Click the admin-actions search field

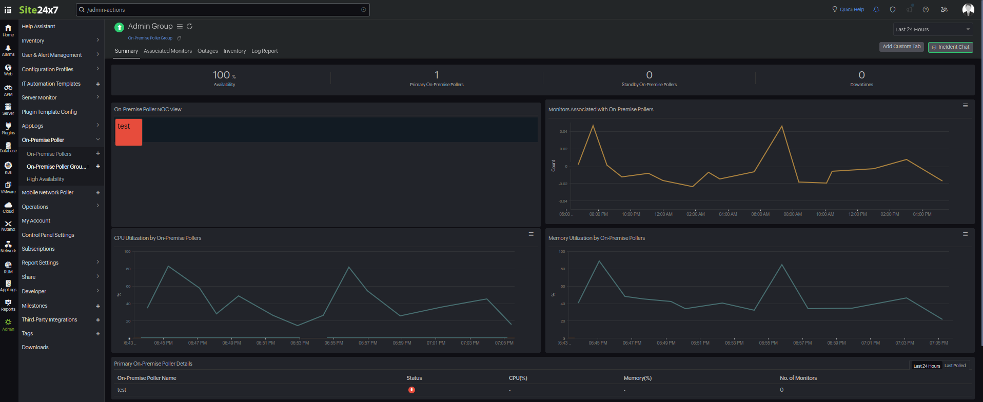(223, 10)
